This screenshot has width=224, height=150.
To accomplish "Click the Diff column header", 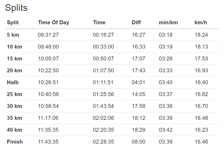I will [x=136, y=22].
